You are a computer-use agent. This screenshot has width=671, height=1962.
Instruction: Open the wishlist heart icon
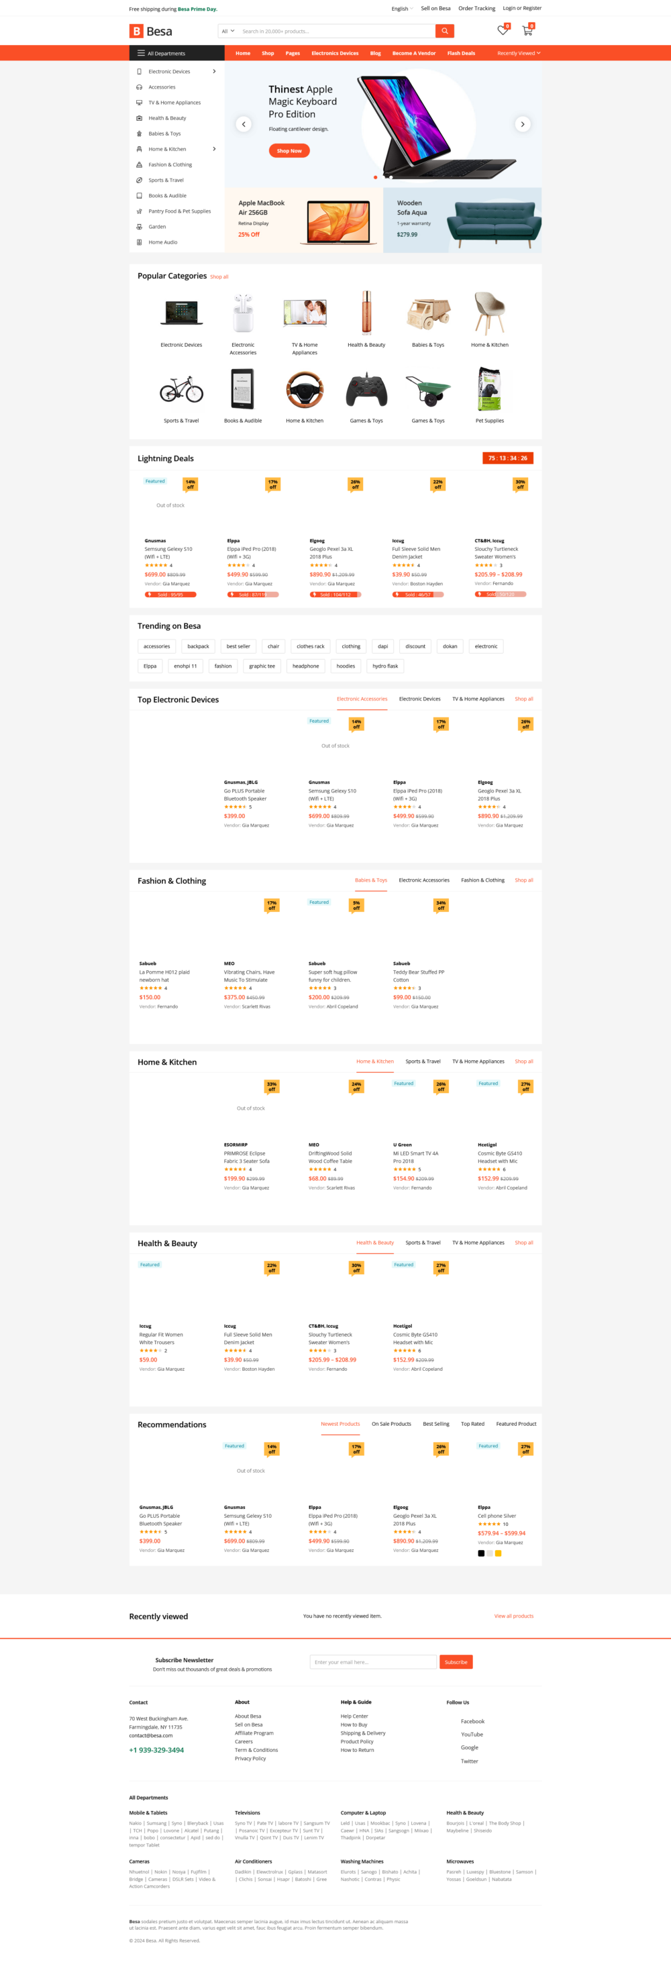(503, 30)
